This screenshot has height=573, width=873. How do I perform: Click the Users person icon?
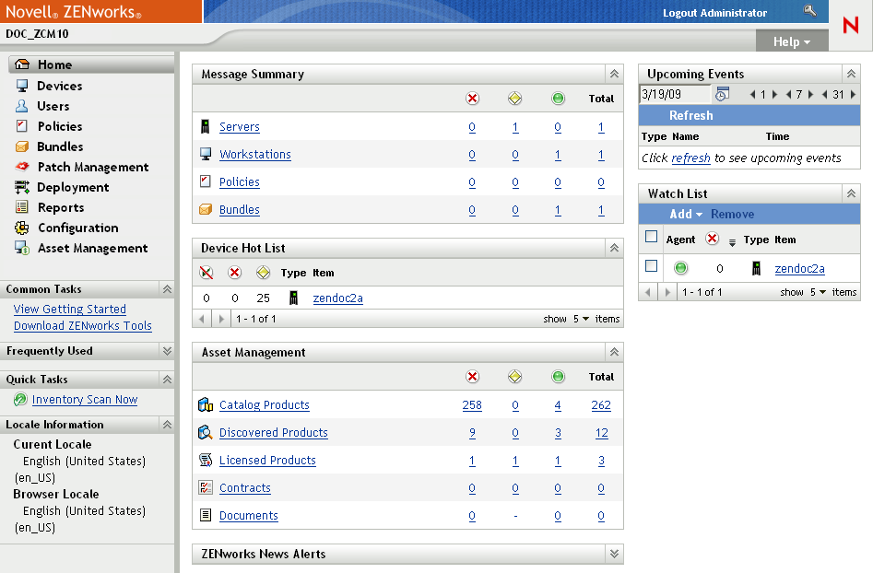click(x=22, y=106)
